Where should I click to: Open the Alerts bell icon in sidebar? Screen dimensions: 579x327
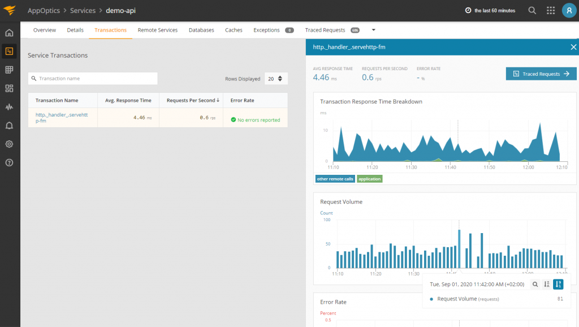click(x=9, y=125)
